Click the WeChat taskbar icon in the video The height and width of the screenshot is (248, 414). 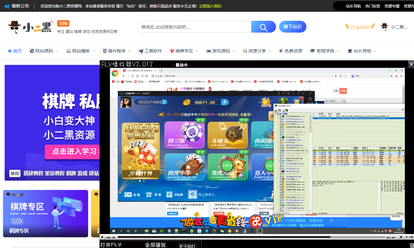222,231
